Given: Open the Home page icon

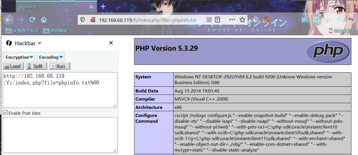Looking at the screenshot, I should (x=44, y=20).
